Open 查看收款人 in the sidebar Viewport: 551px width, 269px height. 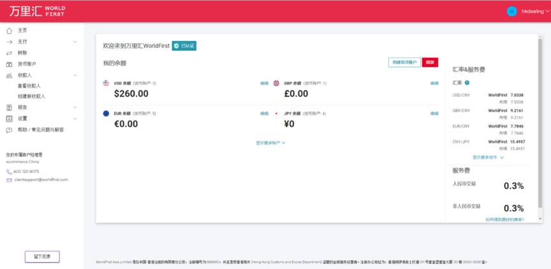(x=29, y=85)
